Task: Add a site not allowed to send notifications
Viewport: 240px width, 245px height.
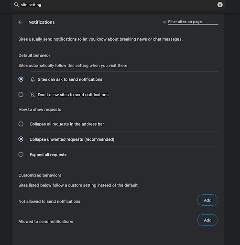Action: (207, 200)
